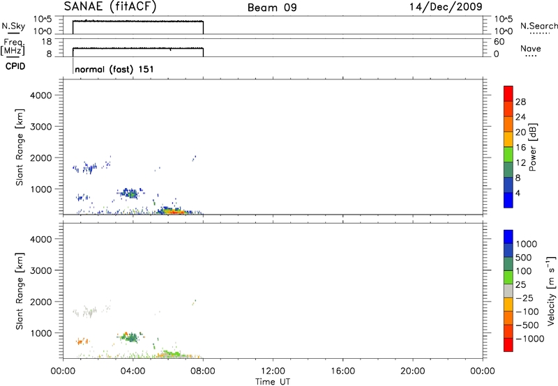The height and width of the screenshot is (386, 558).
Task: Click the '04:00' time axis label
Action: click(133, 371)
